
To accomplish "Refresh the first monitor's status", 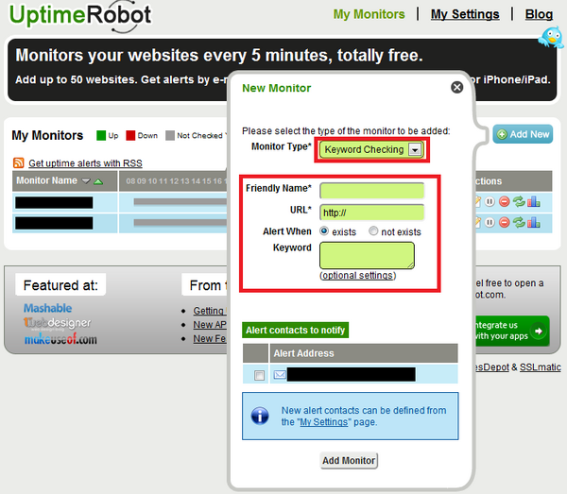I will (519, 201).
